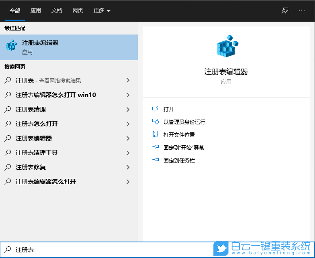The image size is (315, 258).
Task: Select 注册表编辑器 best match result
Action: click(69, 47)
